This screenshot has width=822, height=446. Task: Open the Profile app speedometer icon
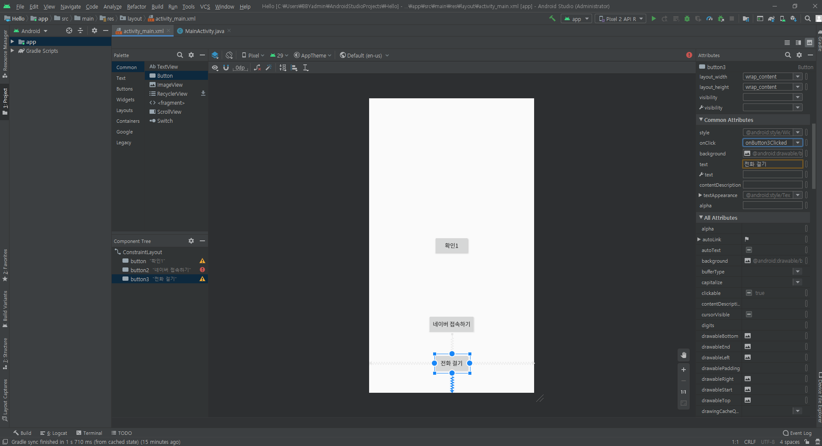point(709,18)
